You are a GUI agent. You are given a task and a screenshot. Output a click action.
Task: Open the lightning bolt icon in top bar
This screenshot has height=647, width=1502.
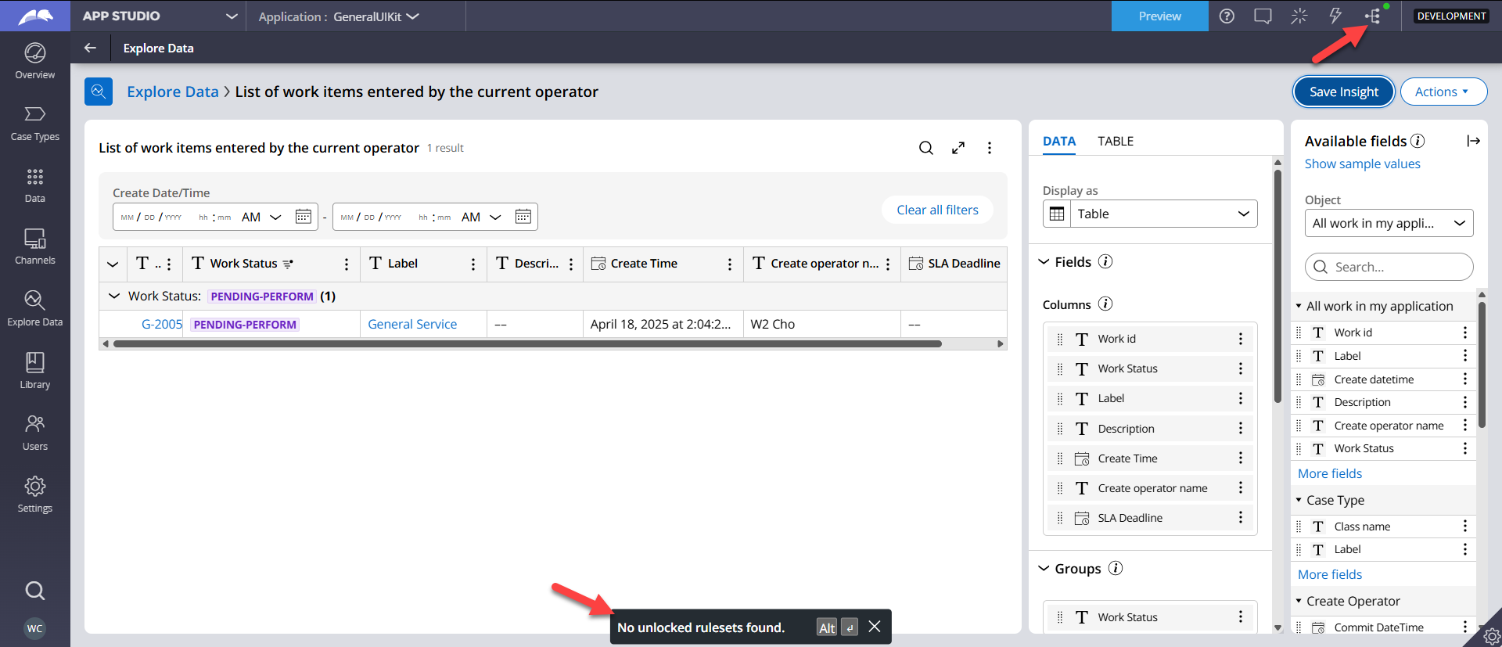(x=1335, y=16)
